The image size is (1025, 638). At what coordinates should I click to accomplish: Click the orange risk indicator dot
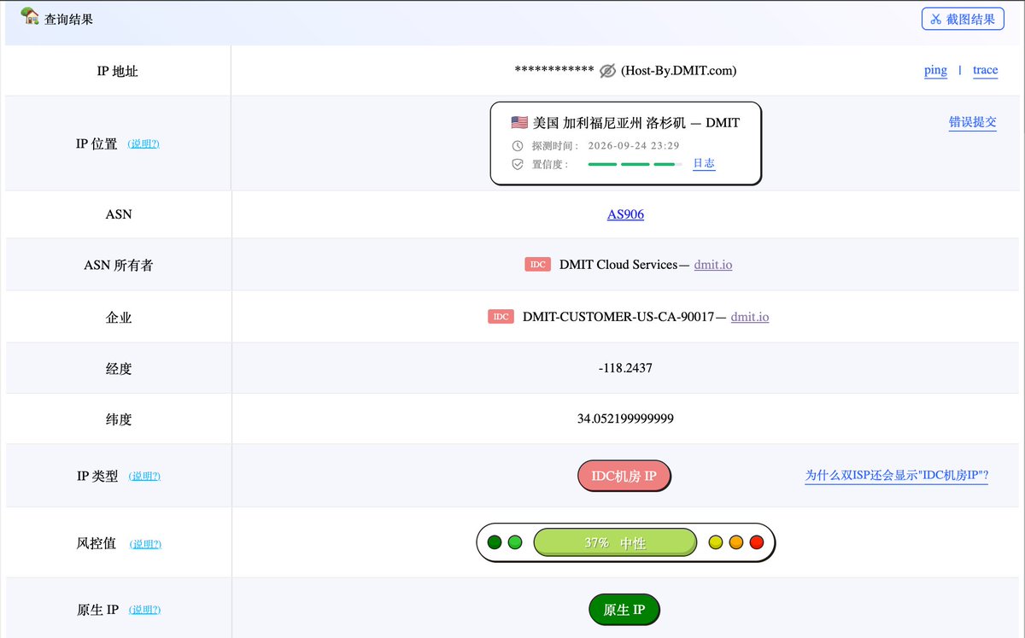(736, 542)
